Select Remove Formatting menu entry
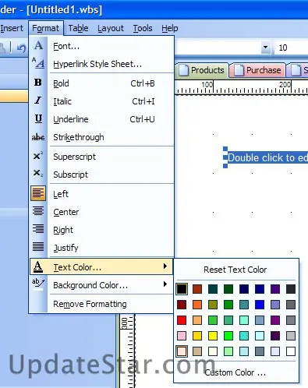 pos(101,304)
